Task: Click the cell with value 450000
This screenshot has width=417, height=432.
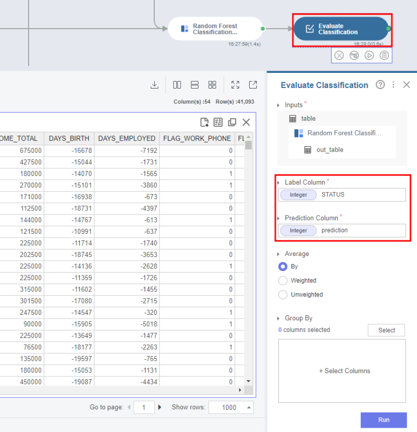Action: coord(21,382)
